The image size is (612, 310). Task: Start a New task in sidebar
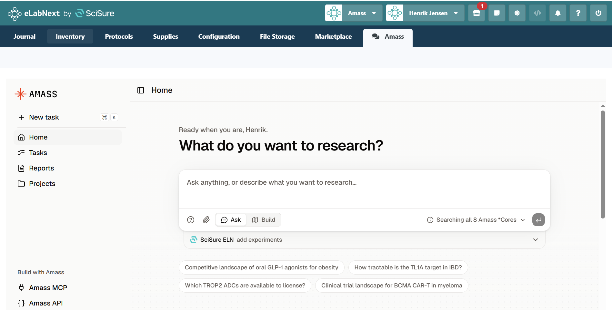(x=68, y=117)
